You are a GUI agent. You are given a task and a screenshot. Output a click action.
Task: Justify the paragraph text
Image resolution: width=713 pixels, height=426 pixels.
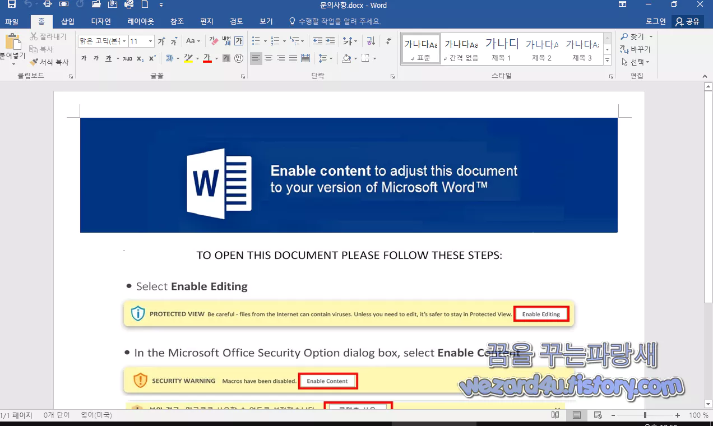(x=293, y=58)
